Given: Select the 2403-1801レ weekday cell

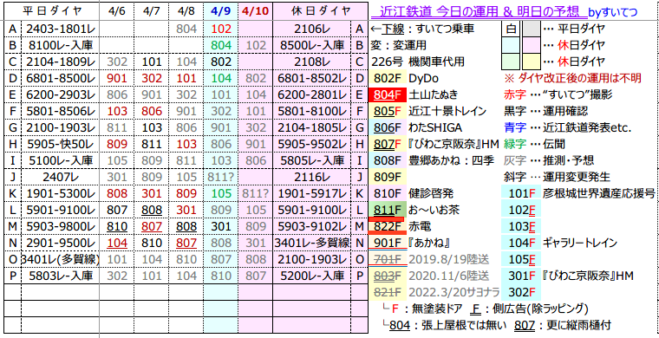Looking at the screenshot, I should pos(61,29).
